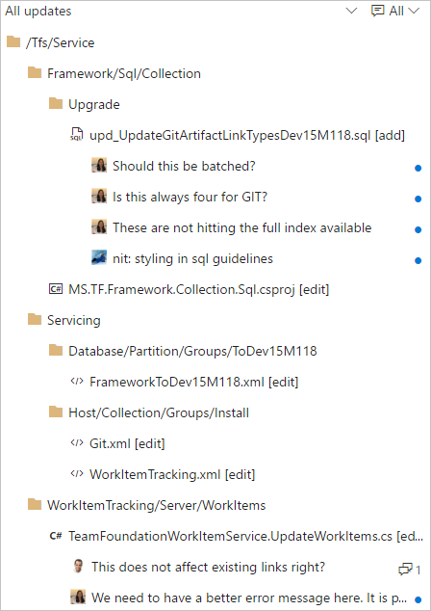Select the WorkItemTracking/Server/WorkItems folder
431x611 pixels.
[157, 505]
